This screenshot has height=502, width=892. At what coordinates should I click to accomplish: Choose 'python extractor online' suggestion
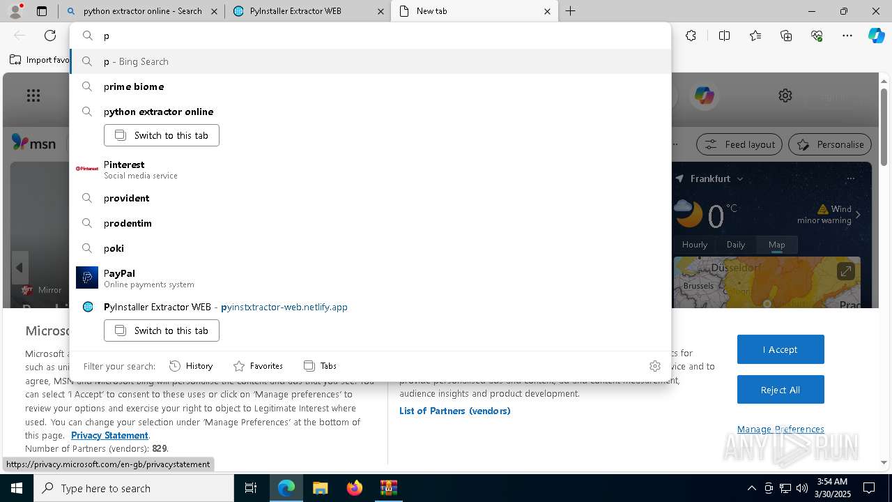coord(371,112)
